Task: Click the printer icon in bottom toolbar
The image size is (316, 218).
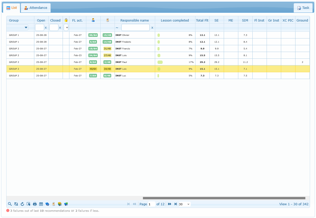Action: pos(35,204)
